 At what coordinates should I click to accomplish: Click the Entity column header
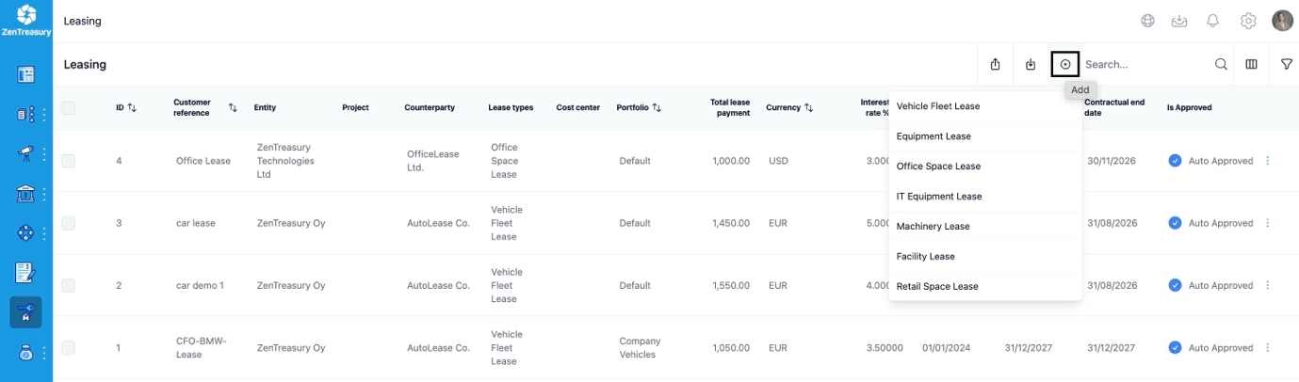[265, 108]
